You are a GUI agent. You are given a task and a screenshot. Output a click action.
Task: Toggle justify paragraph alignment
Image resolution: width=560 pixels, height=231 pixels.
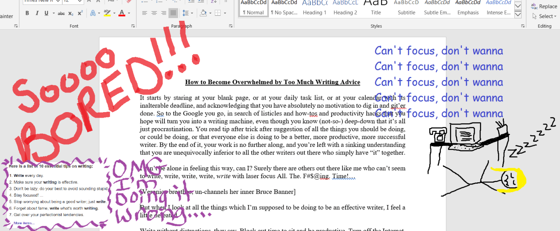point(173,13)
